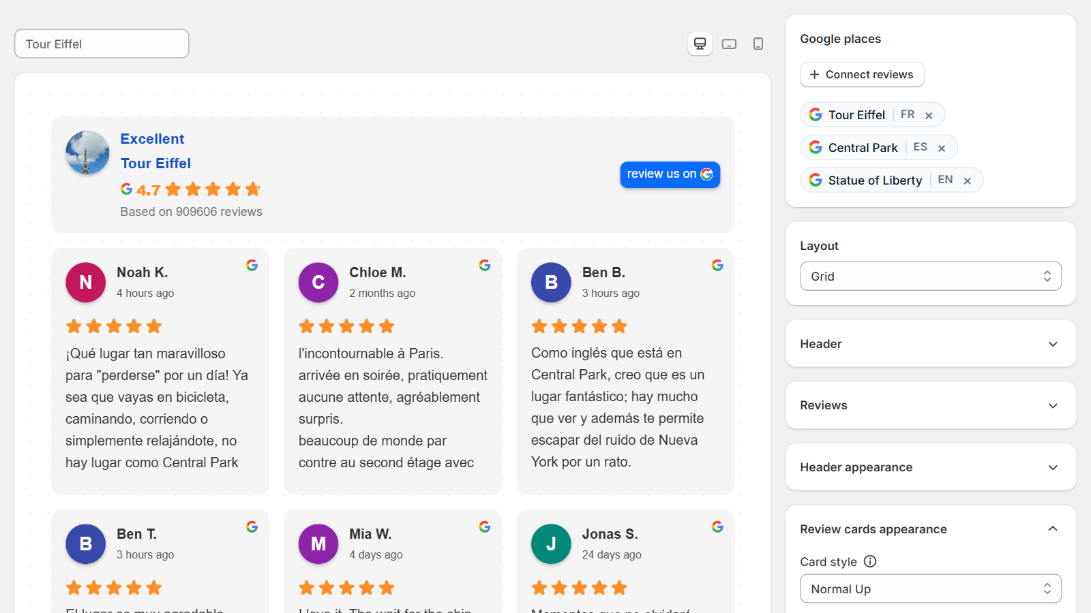Screen dimensions: 1091x613
Task: Click the Connect reviews button
Action: (862, 74)
